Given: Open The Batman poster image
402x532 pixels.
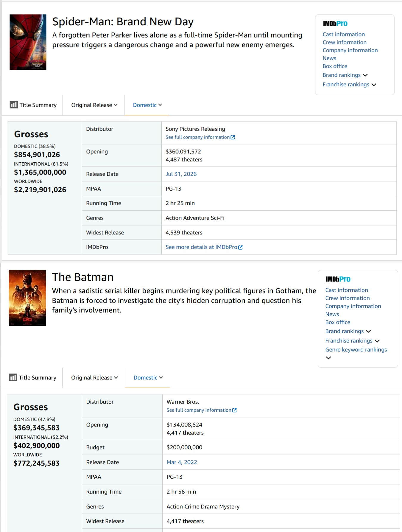Looking at the screenshot, I should 27,298.
